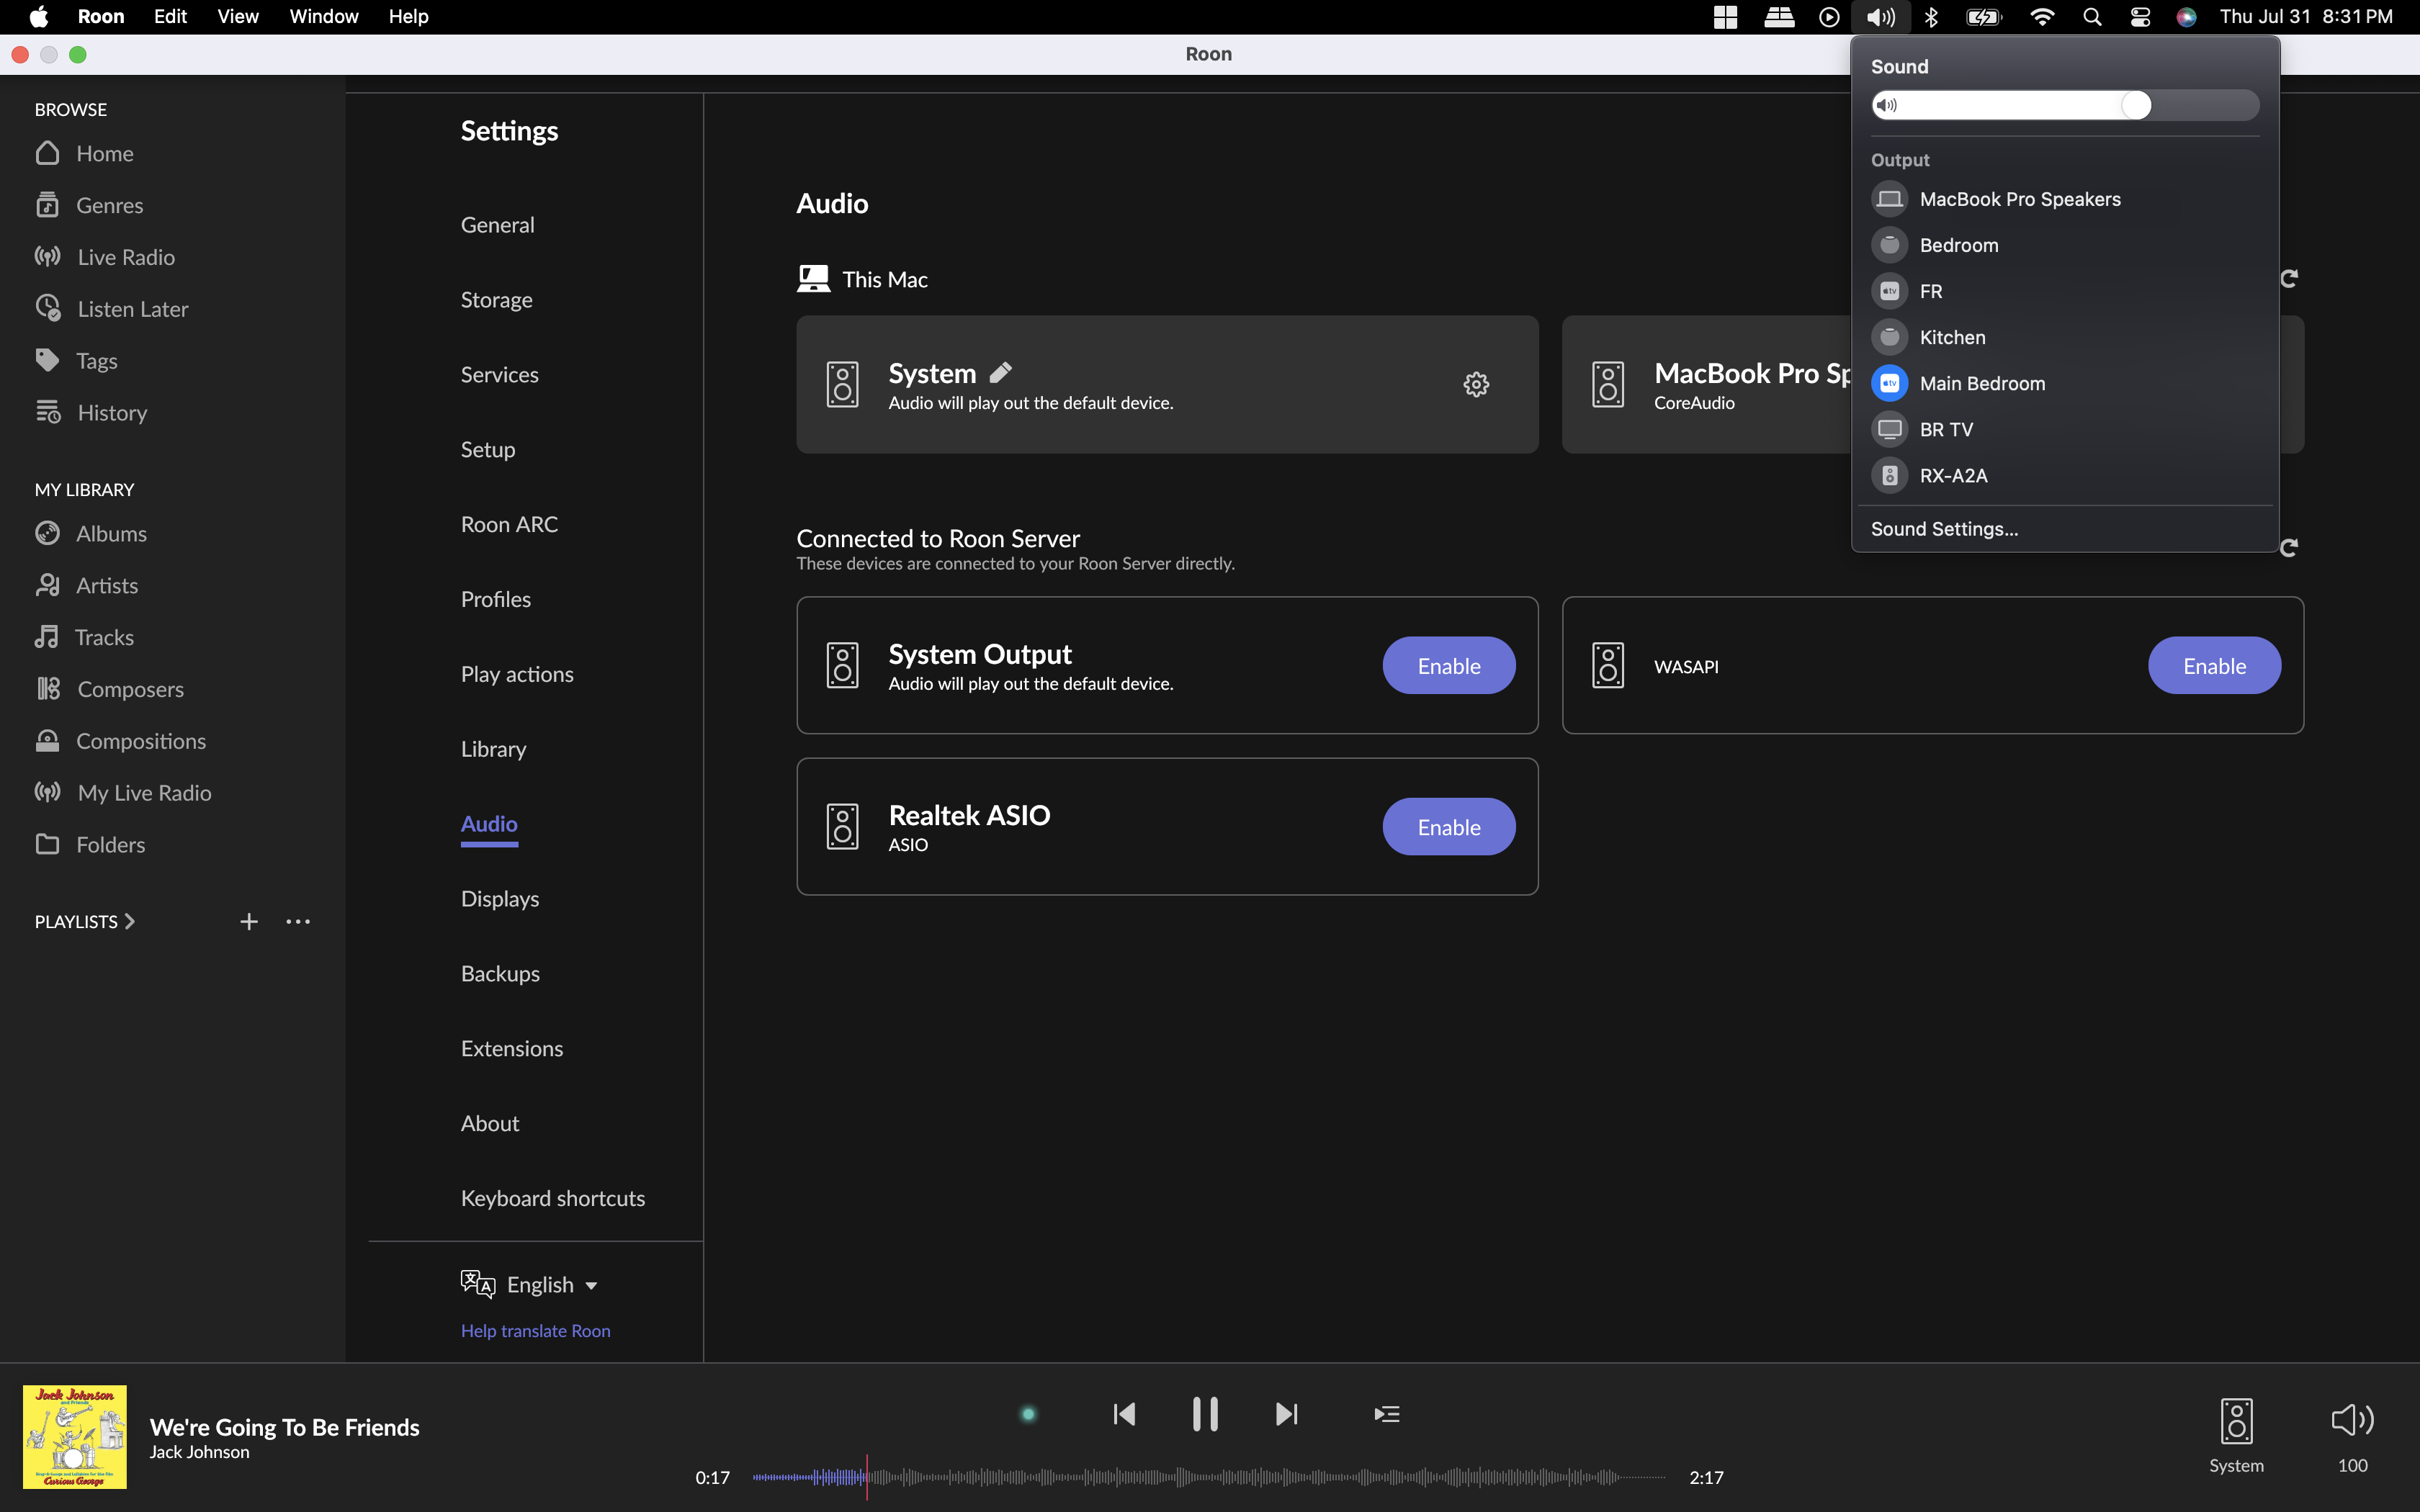Select Kitchen as sound output

[x=2064, y=337]
